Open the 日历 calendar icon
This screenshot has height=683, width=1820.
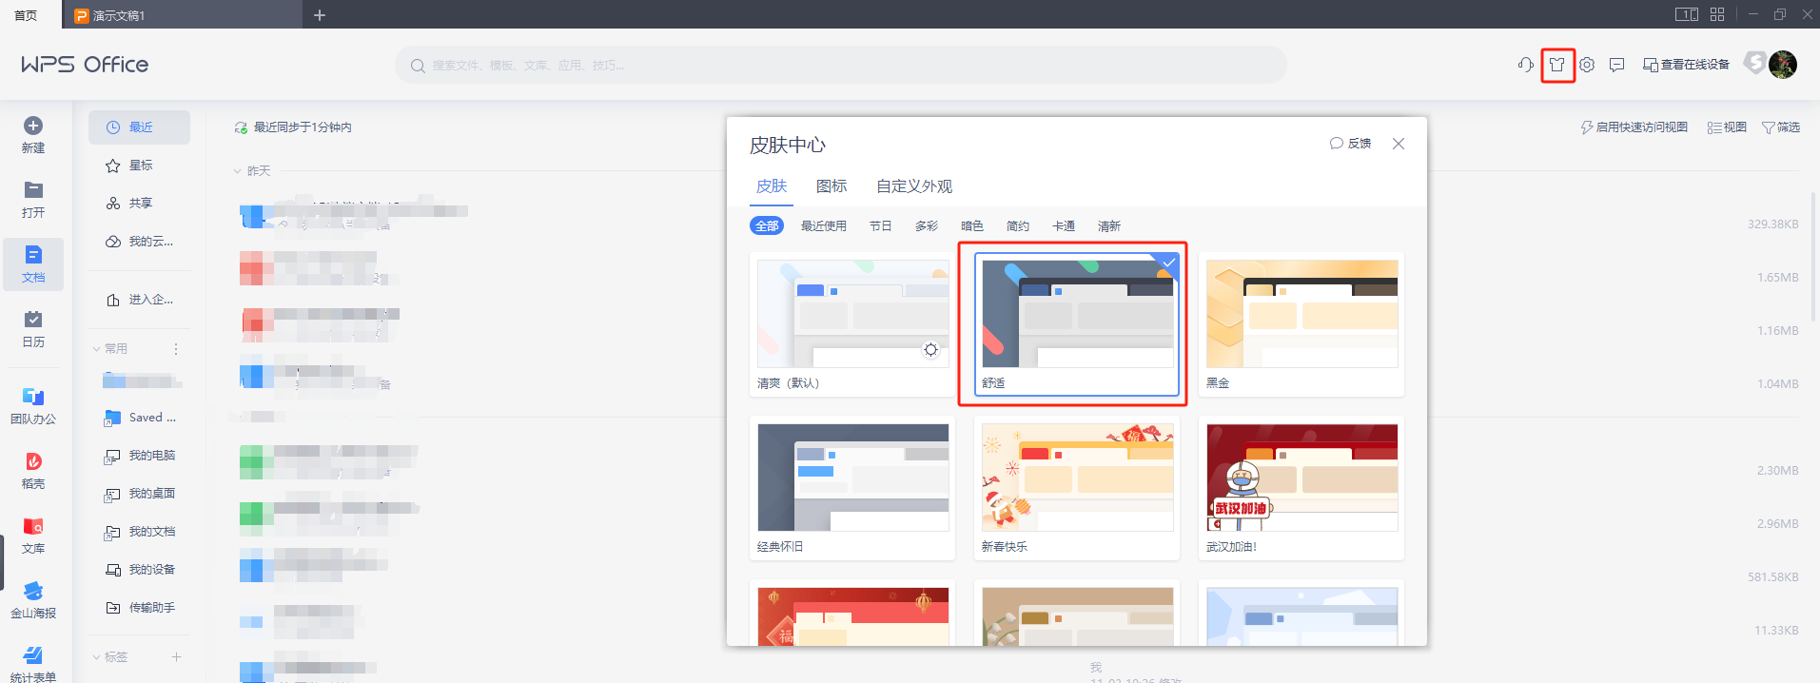pos(33,320)
